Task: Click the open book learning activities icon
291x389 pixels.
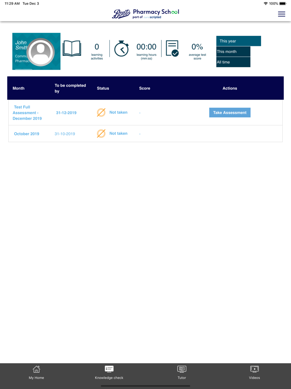Action: (x=72, y=49)
